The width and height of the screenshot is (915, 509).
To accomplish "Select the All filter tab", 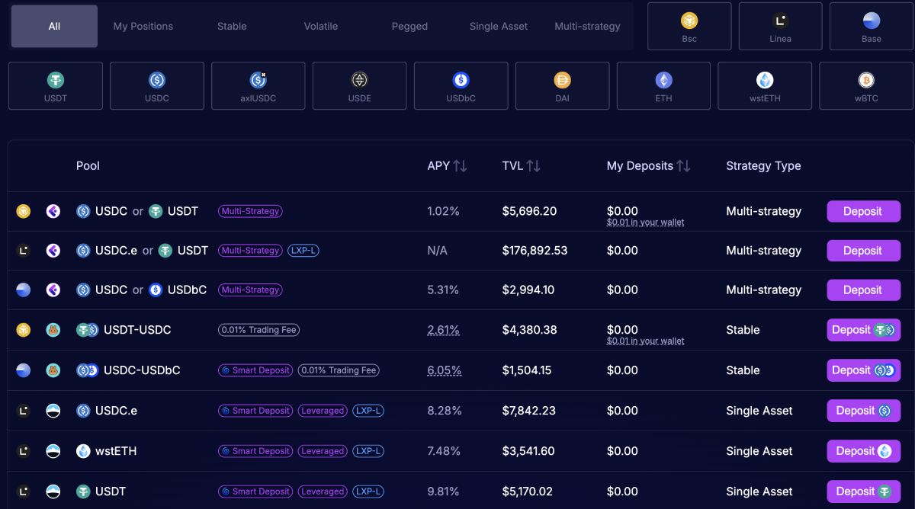I will tap(54, 26).
